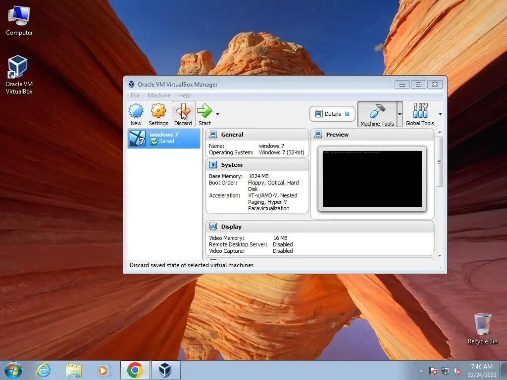Open the Windows Start menu orb

pyautogui.click(x=13, y=370)
